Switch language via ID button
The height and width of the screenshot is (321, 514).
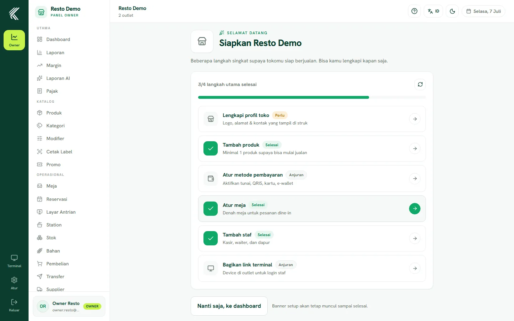click(x=433, y=11)
